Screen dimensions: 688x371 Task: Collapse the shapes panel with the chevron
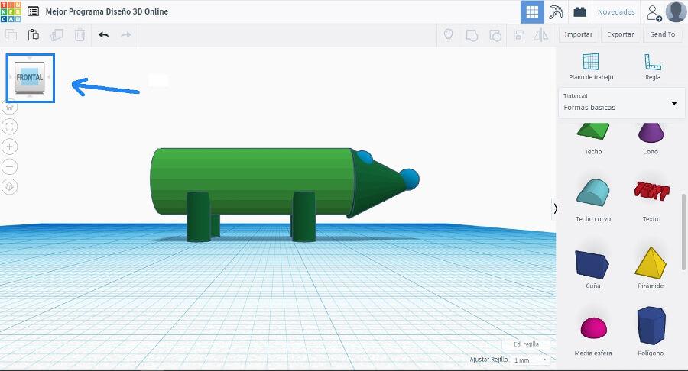(555, 208)
